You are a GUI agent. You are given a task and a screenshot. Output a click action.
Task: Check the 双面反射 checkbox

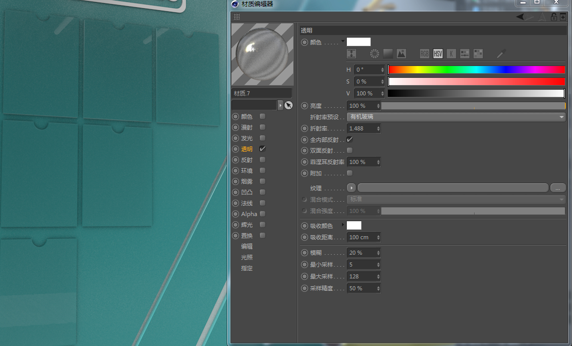tap(349, 151)
